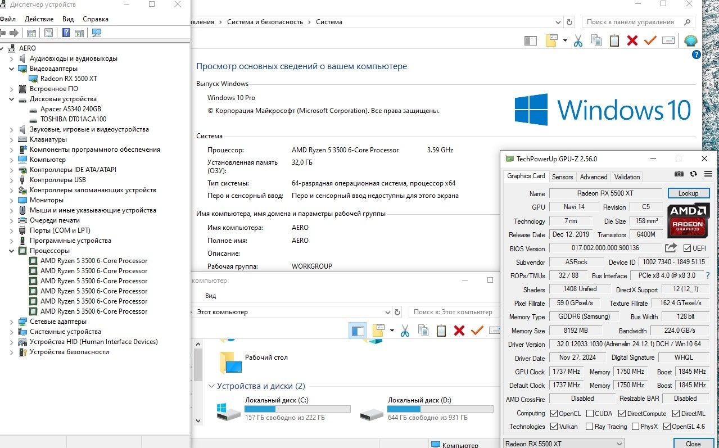Toggle the OpenCL checkbox
Screen dimensions: 719x448
554,413
